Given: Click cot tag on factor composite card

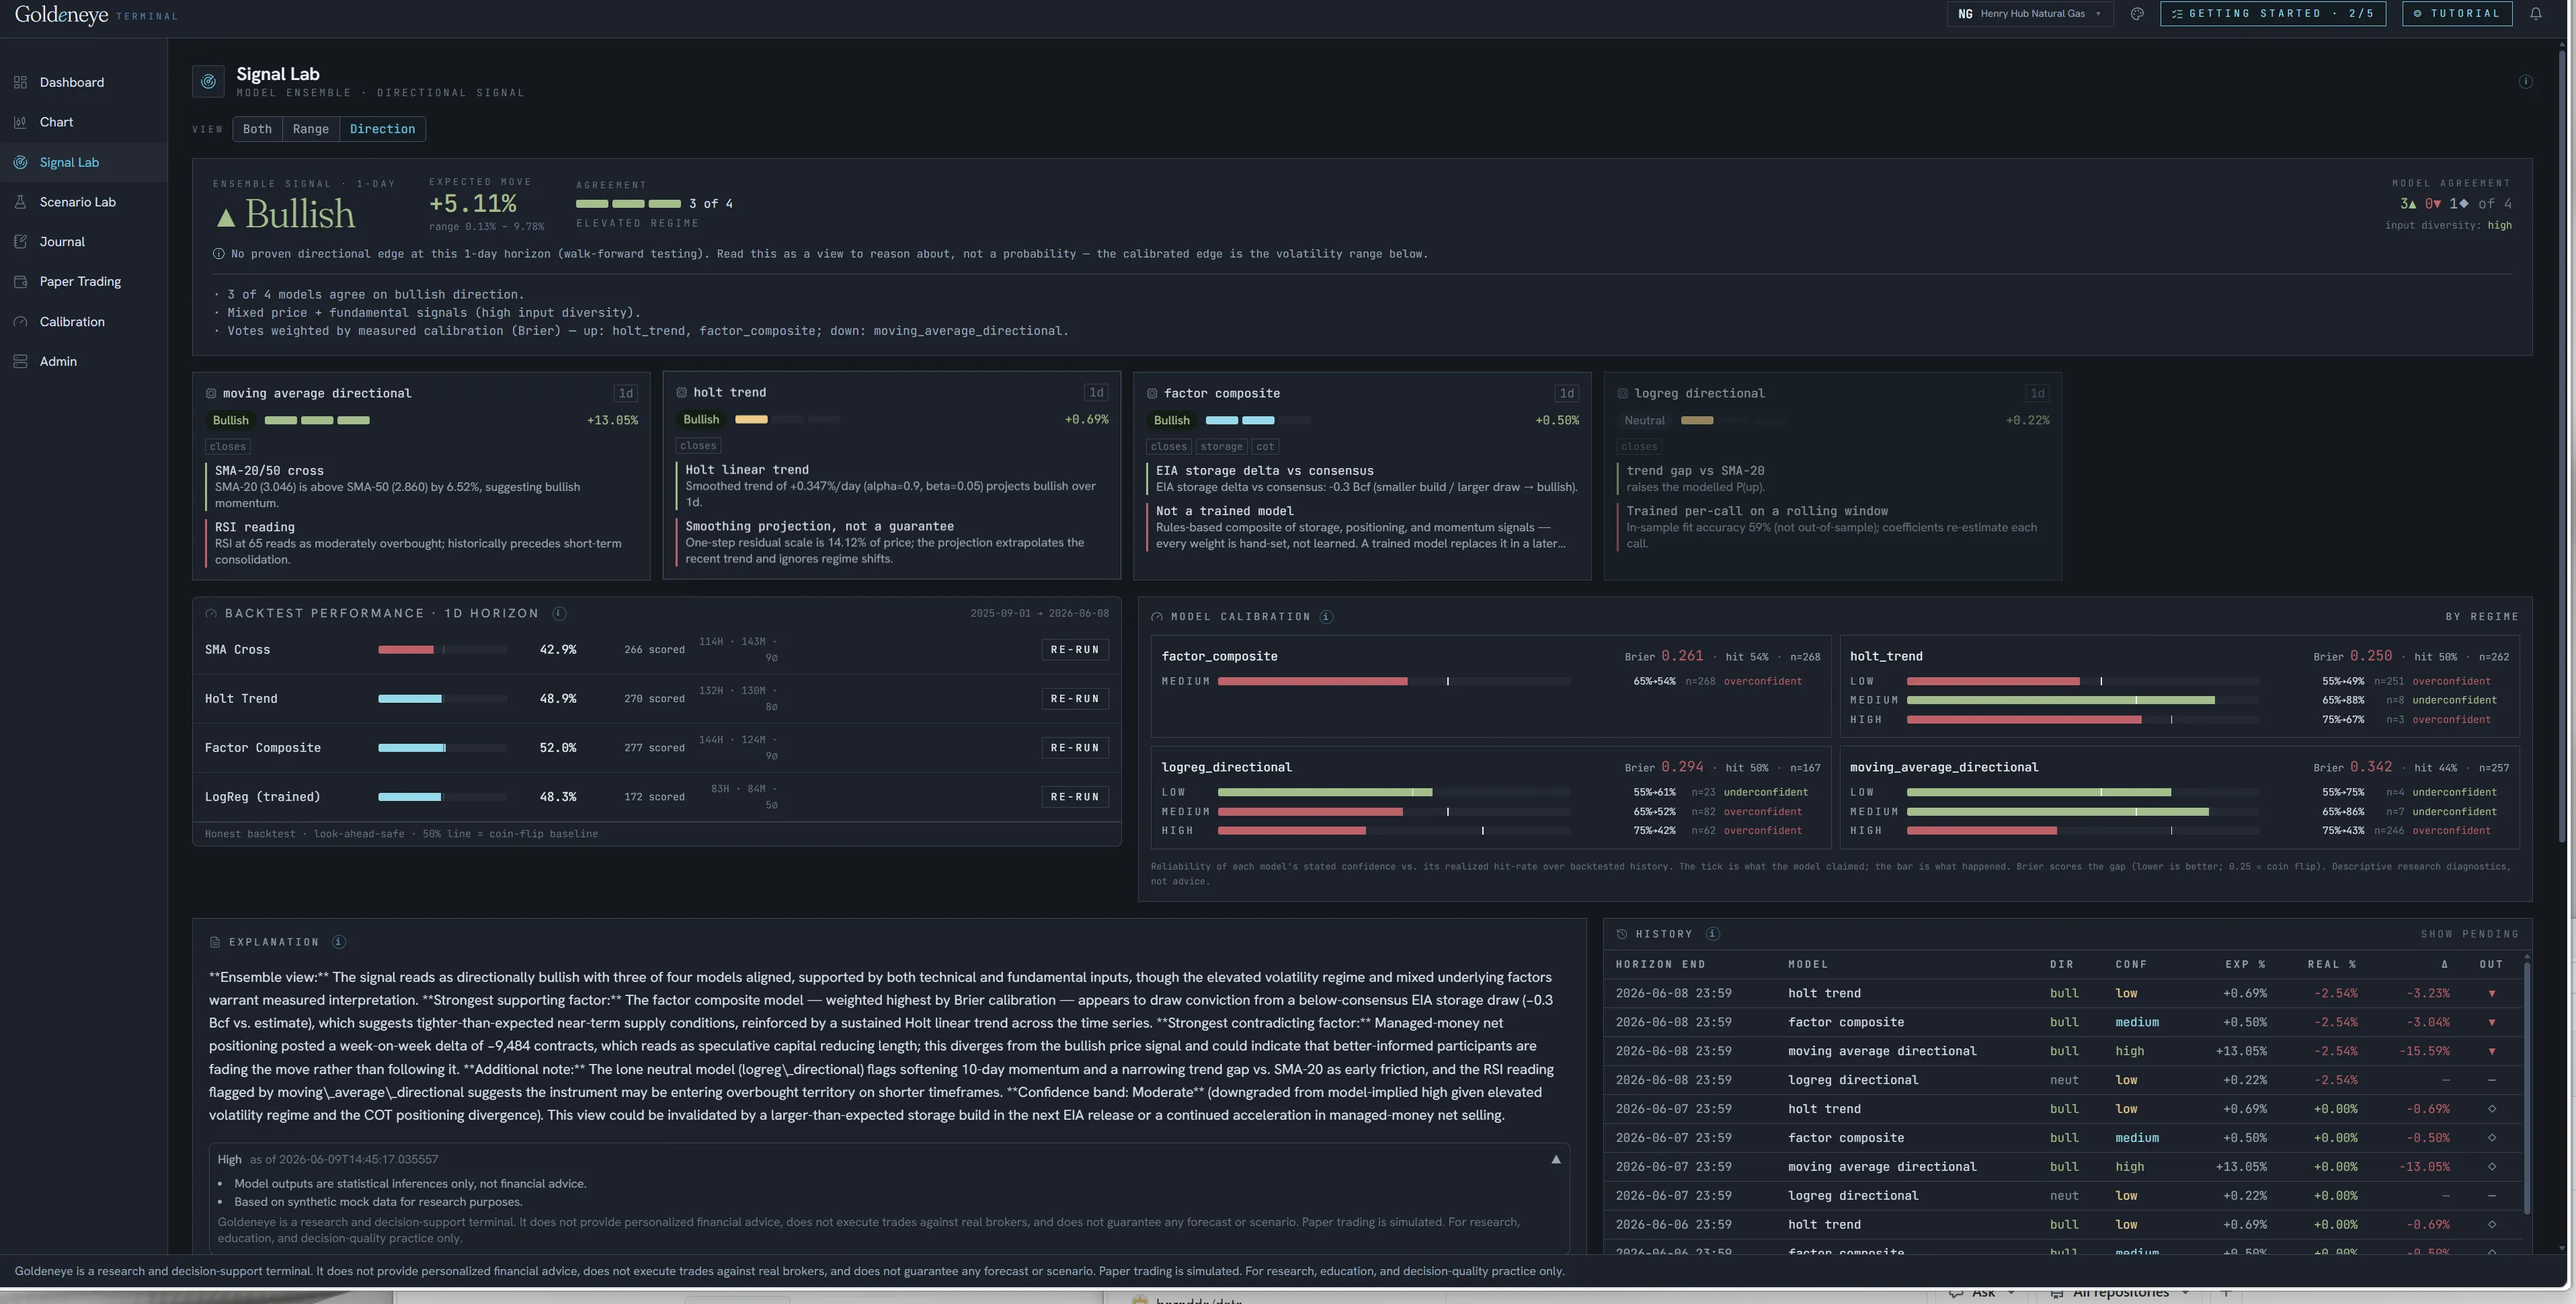Looking at the screenshot, I should click(x=1265, y=447).
